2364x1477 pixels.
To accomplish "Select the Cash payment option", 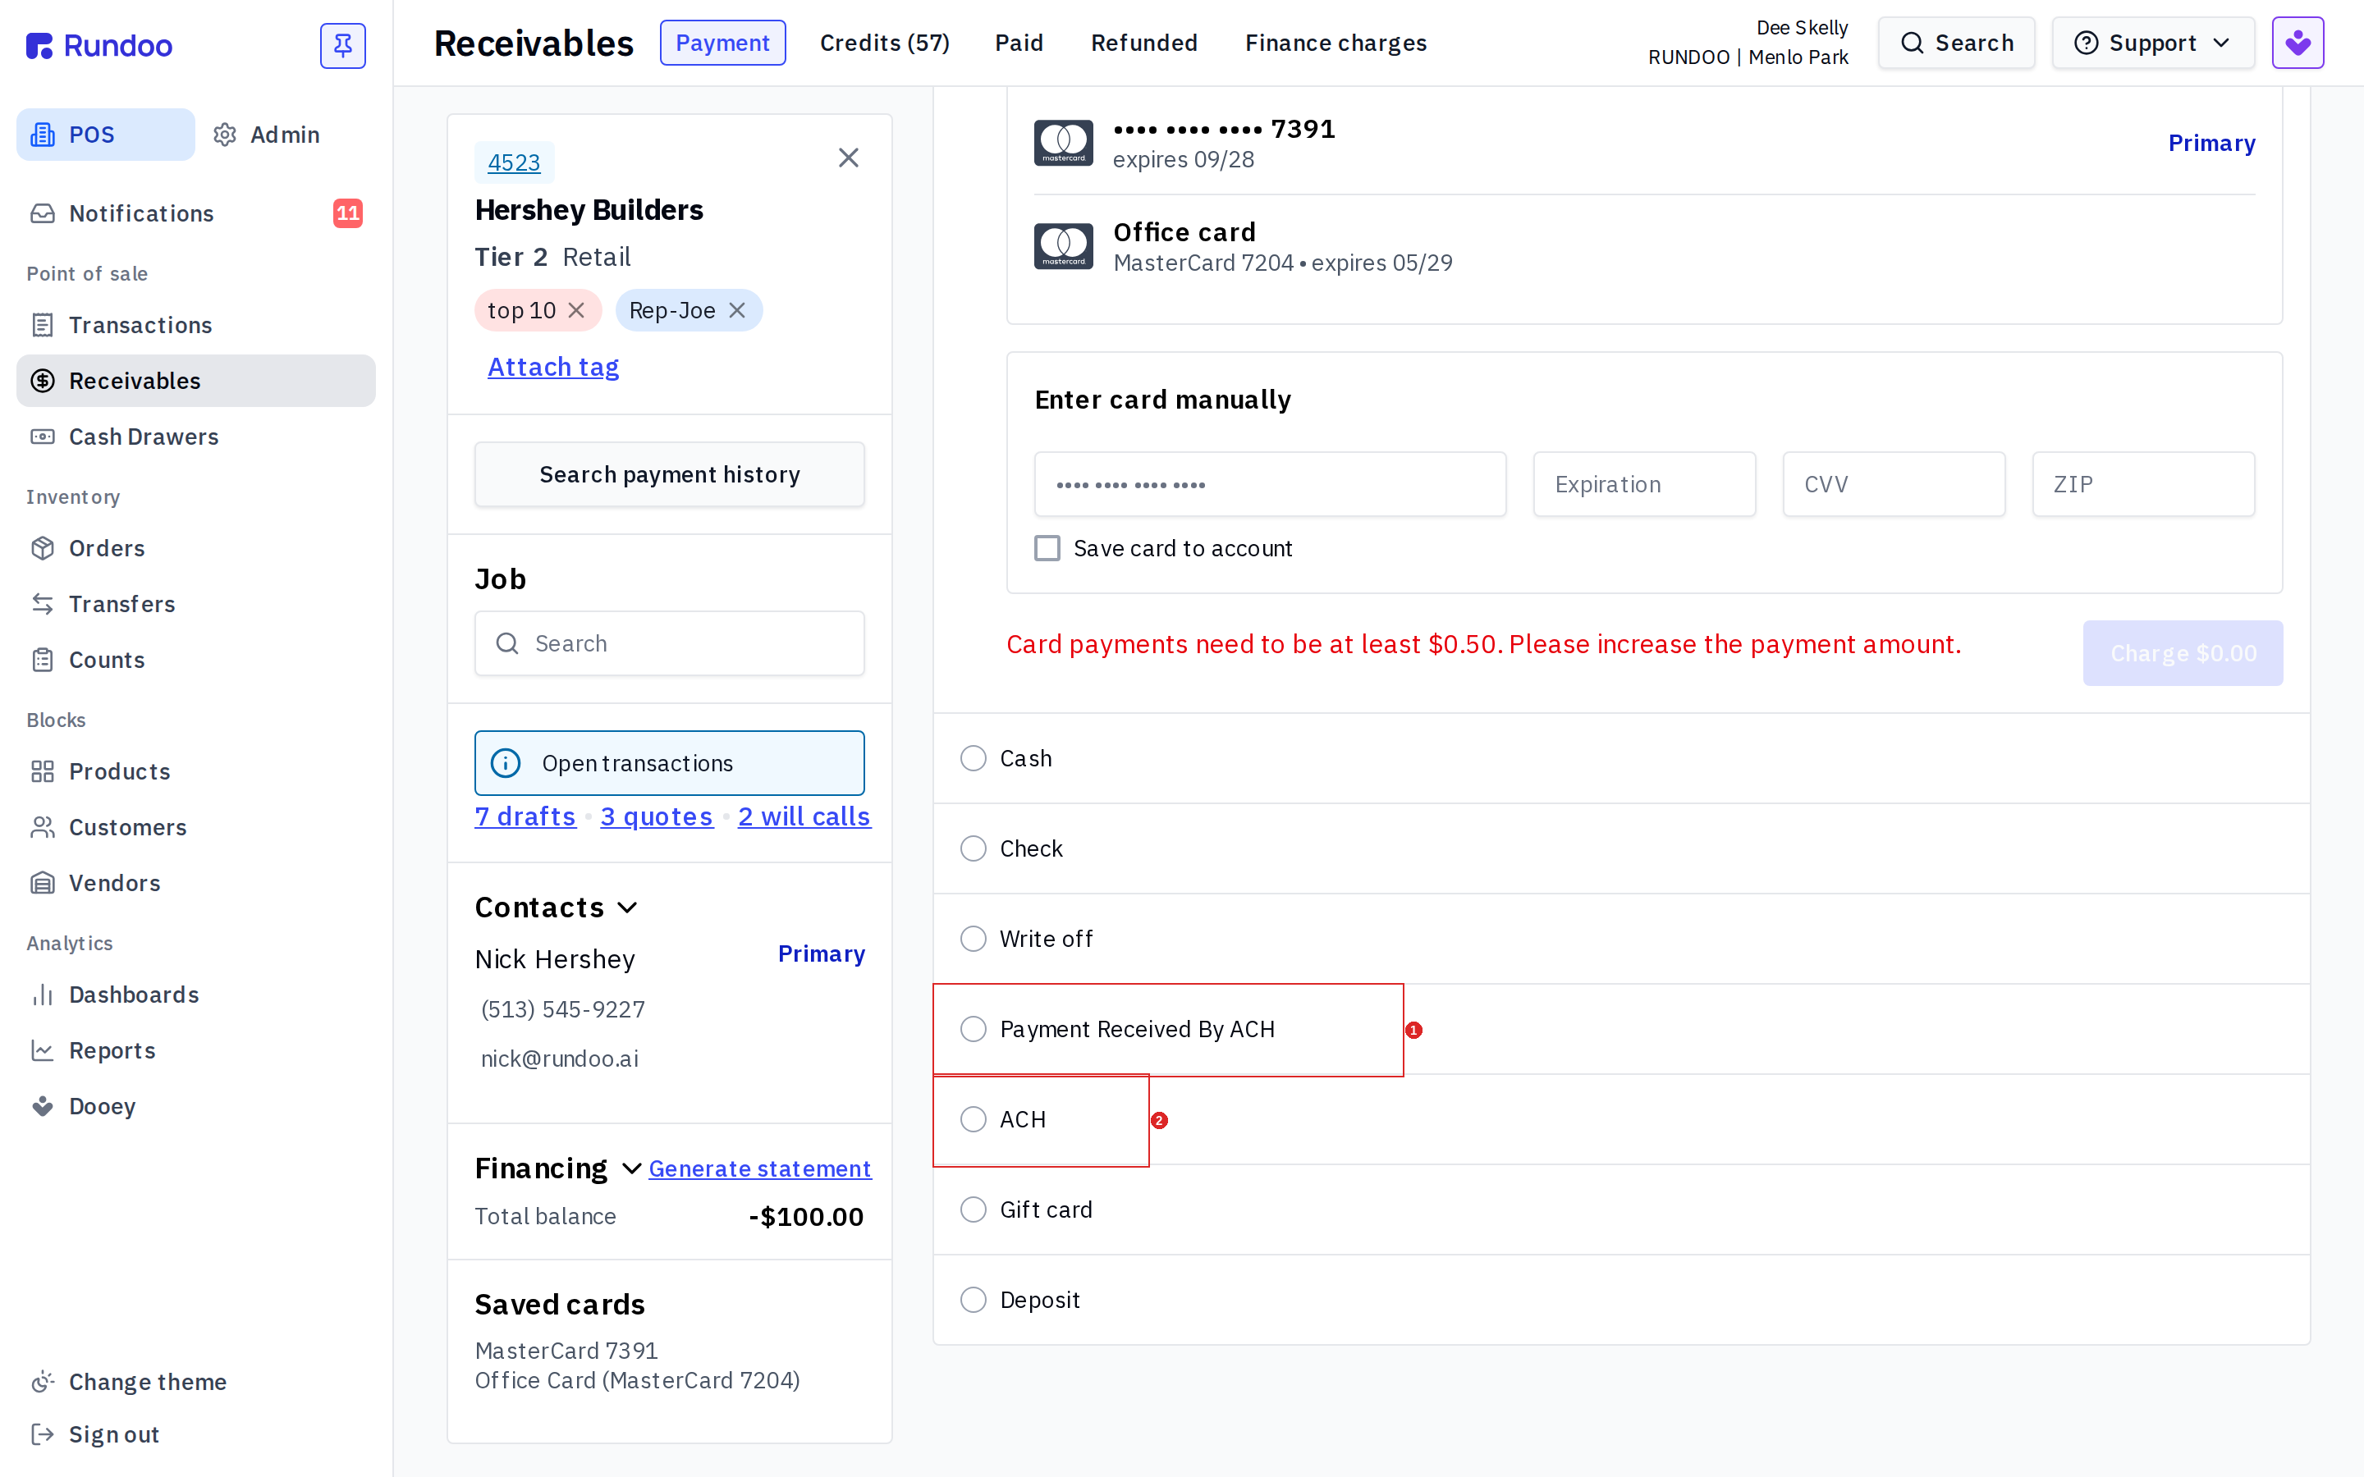I will click(973, 758).
